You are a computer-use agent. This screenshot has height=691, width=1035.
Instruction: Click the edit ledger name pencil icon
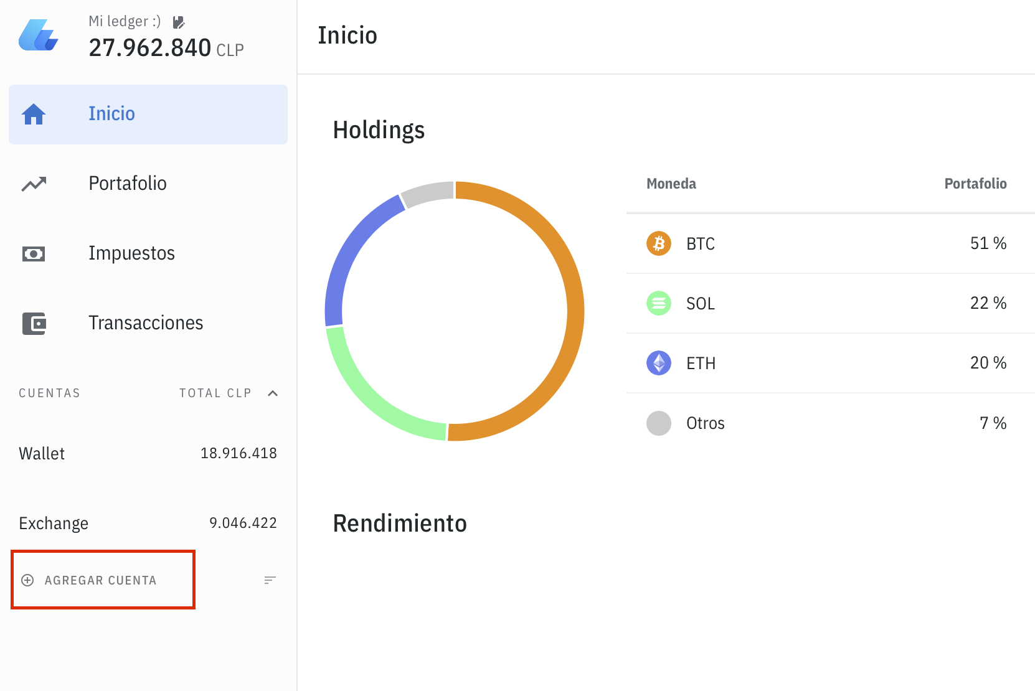pos(179,22)
